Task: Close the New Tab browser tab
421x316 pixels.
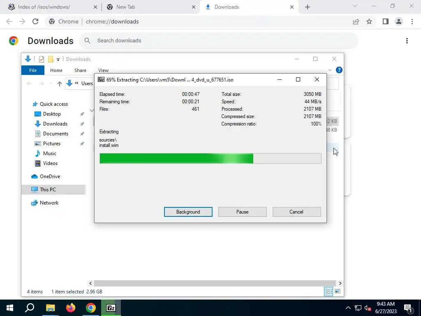Action: click(194, 7)
